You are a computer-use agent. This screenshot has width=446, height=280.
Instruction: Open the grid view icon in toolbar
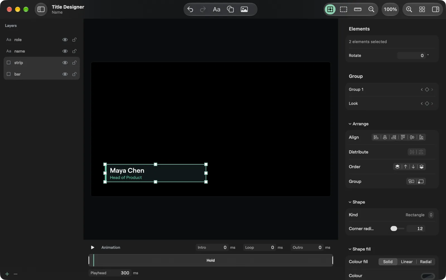422,9
